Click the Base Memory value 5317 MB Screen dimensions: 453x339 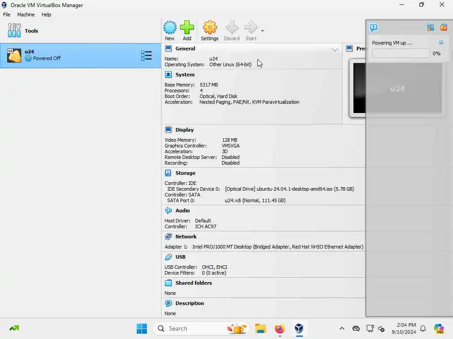tap(209, 85)
